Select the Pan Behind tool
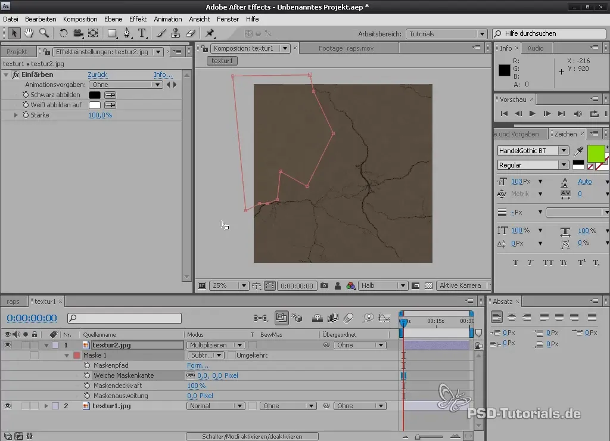 [93, 33]
